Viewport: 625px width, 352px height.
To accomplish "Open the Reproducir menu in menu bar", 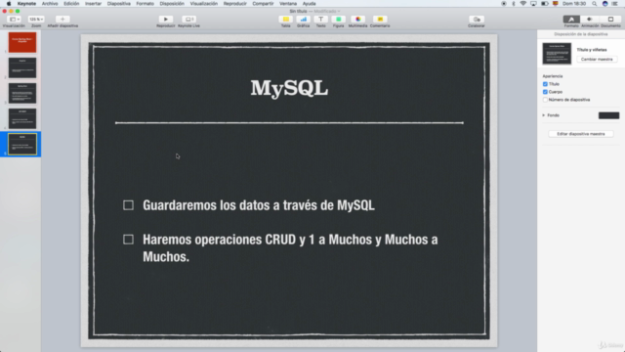I will click(x=234, y=4).
